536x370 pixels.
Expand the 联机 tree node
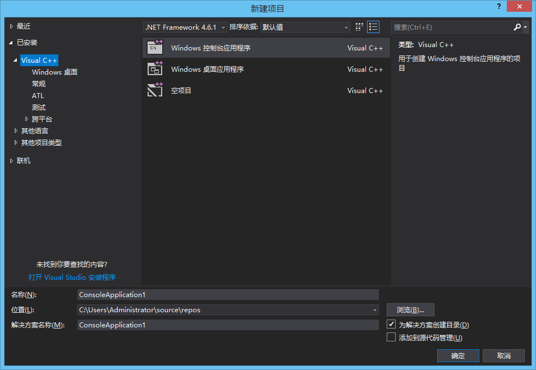coord(11,161)
